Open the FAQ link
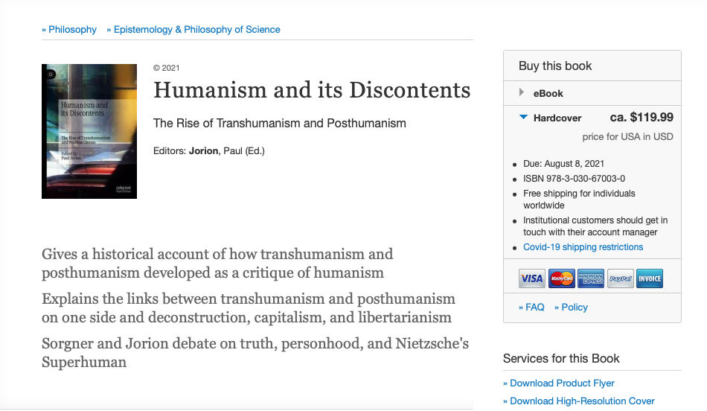The height and width of the screenshot is (411, 707). 531,308
